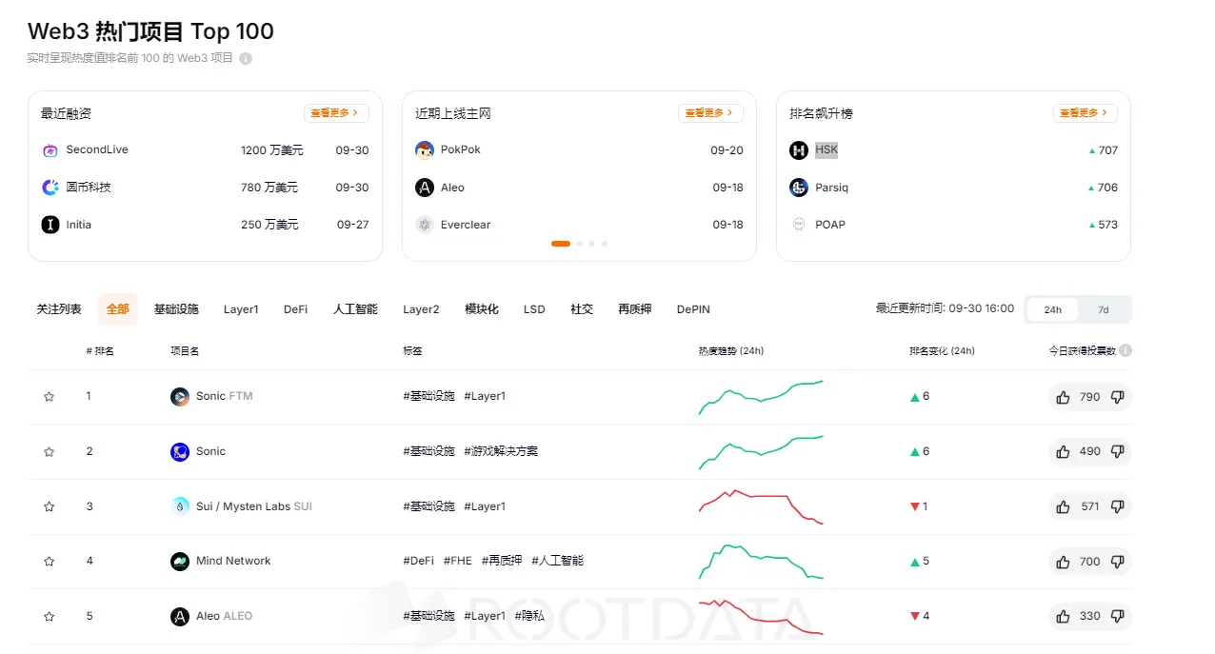Screen dimensions: 1215x654
Task: Switch to the DeFi category tab
Action: click(295, 309)
